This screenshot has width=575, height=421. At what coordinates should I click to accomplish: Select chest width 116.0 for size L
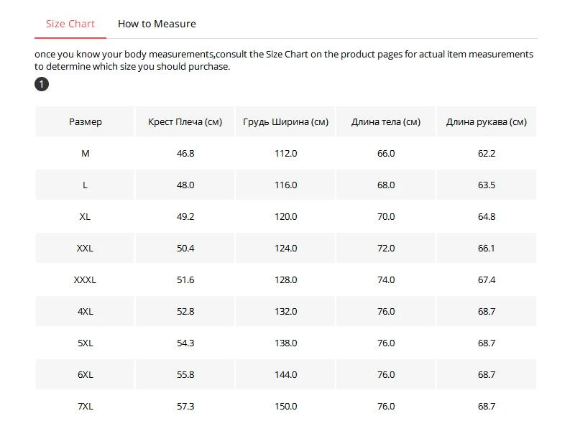[x=285, y=185]
